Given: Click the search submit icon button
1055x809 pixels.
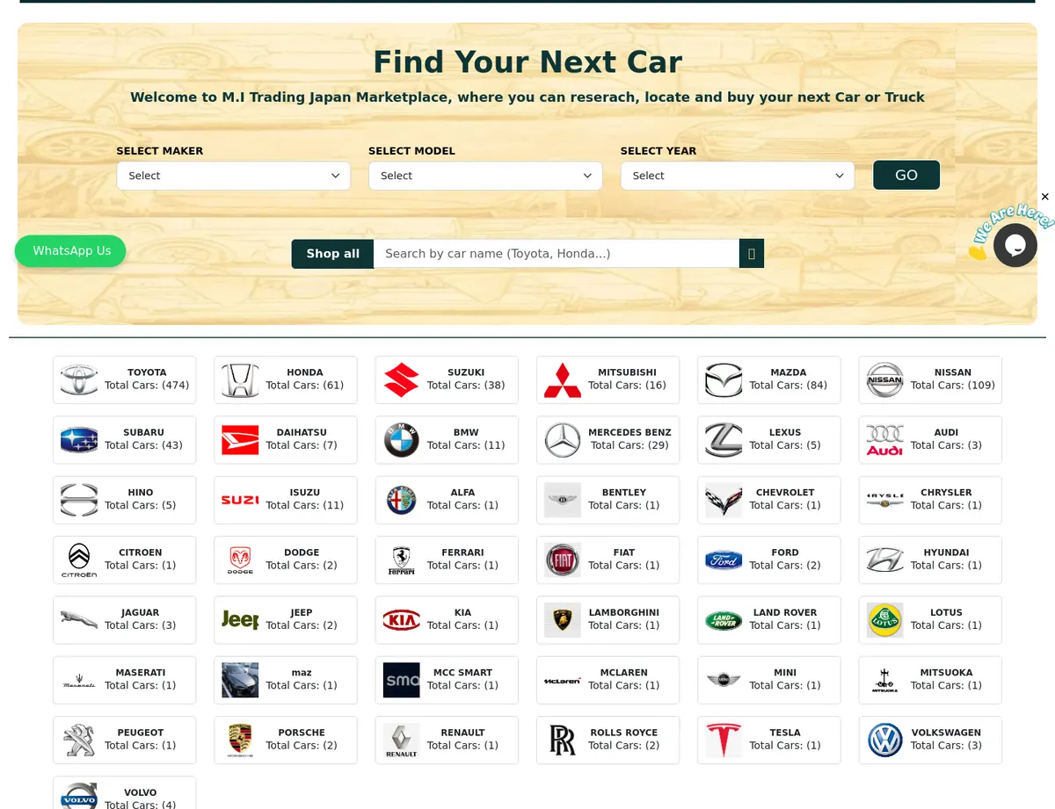Looking at the screenshot, I should (x=752, y=254).
